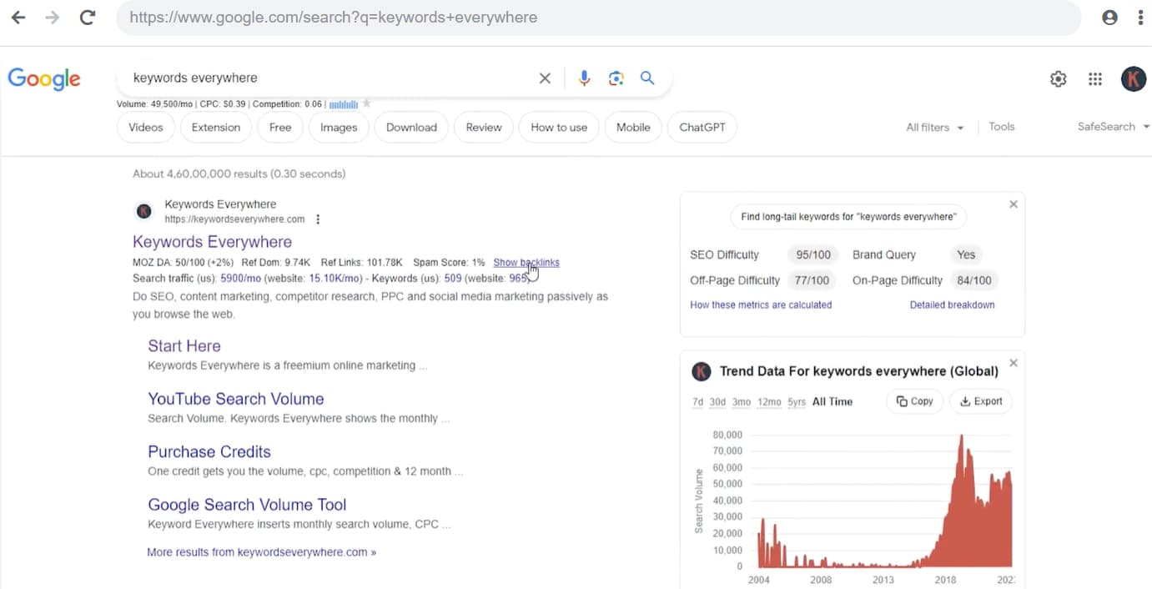Filter results by Videos chip

(x=146, y=128)
